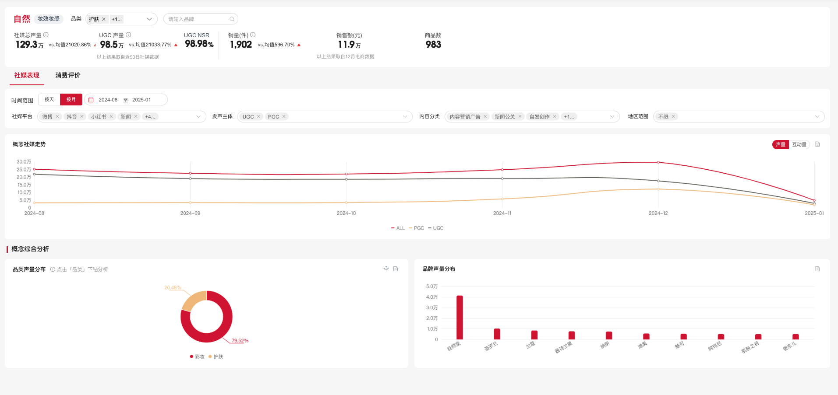Viewport: 838px width, 395px height.
Task: Click search icon in brand input
Action: pyautogui.click(x=232, y=19)
